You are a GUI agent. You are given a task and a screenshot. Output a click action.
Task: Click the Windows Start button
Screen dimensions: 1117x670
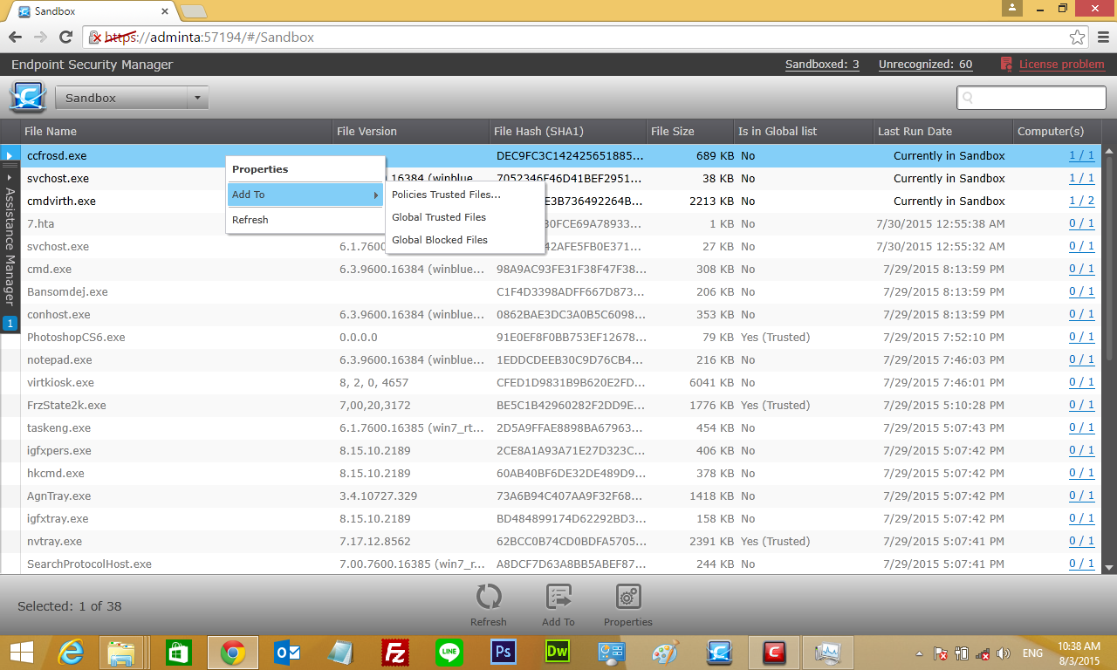tap(21, 653)
